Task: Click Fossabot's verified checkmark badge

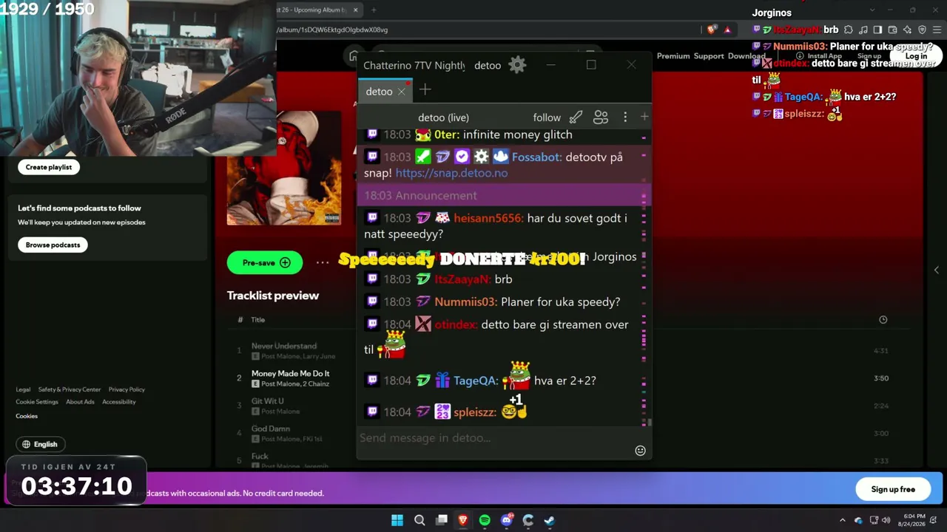Action: pyautogui.click(x=462, y=157)
